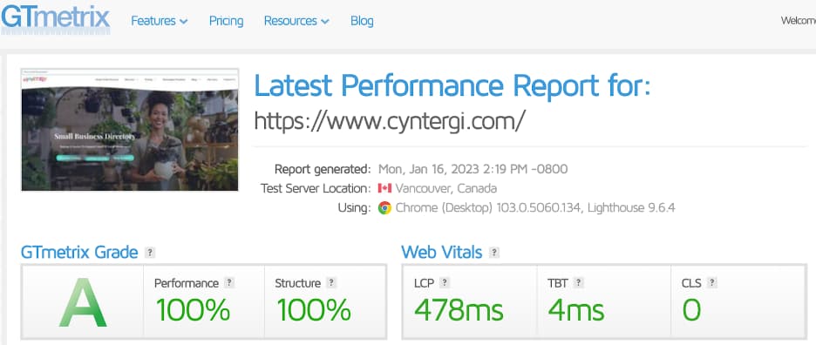Image resolution: width=816 pixels, height=345 pixels.
Task: Open the https://www.cyntergi.com/ URL link
Action: coord(390,121)
